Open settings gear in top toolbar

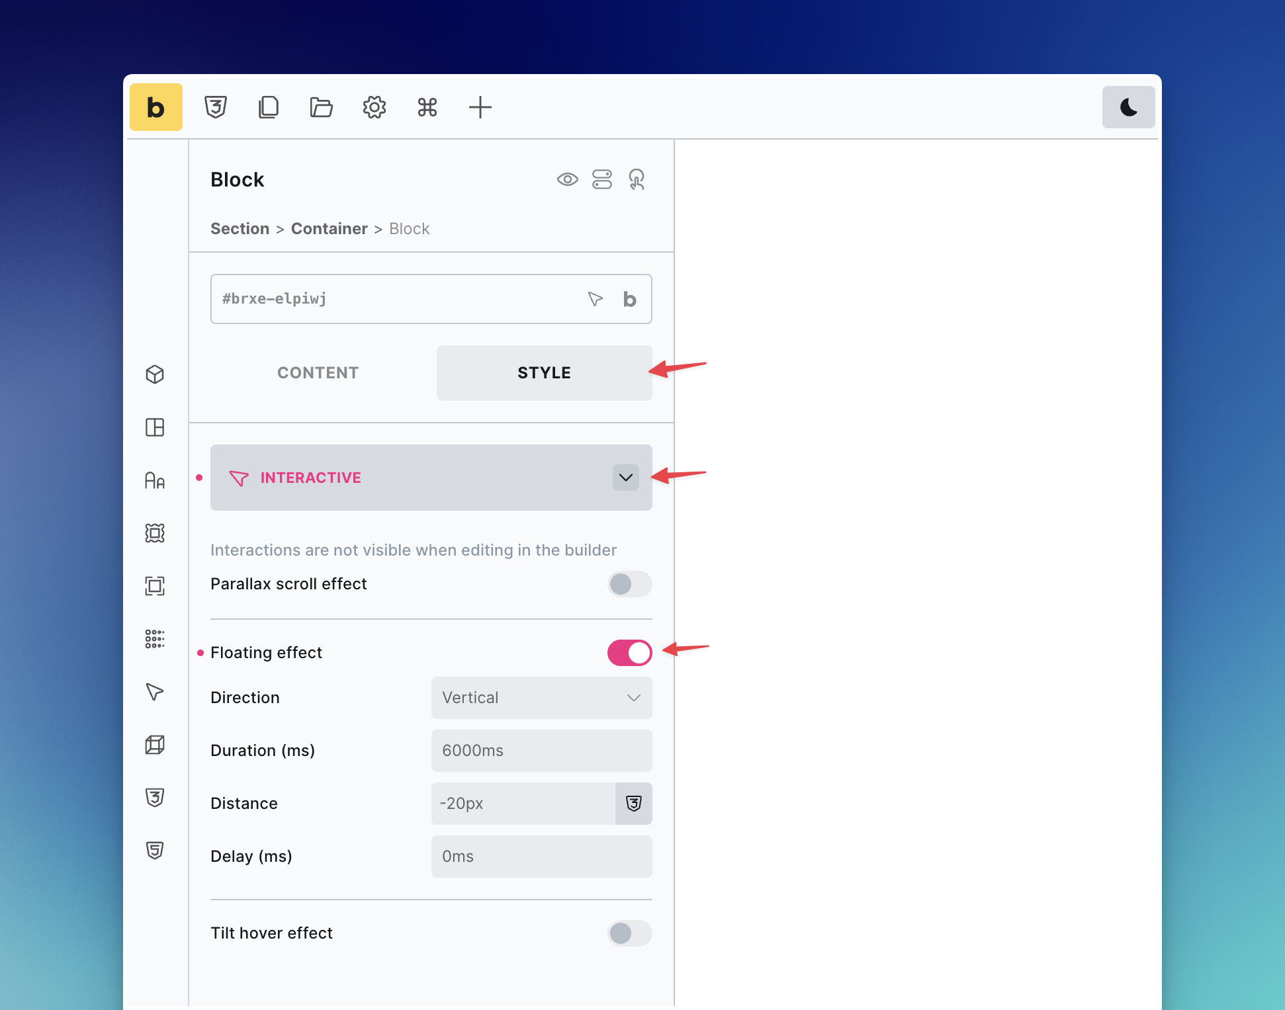click(374, 107)
